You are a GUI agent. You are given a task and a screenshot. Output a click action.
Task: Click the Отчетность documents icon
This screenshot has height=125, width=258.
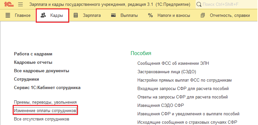pyautogui.click(x=202, y=16)
